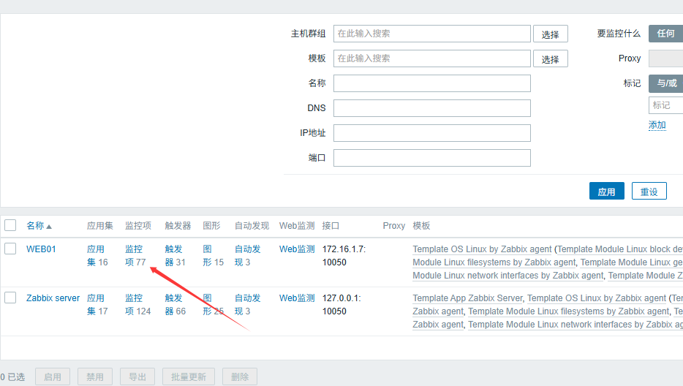Reset the filter with 重设 button

pyautogui.click(x=649, y=192)
